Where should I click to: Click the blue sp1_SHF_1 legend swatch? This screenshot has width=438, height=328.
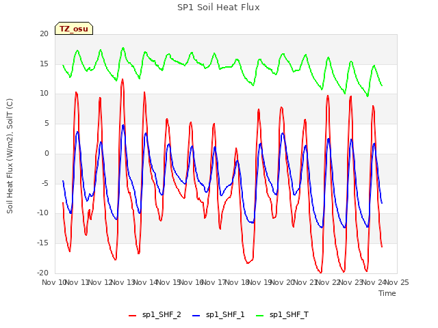(x=196, y=316)
